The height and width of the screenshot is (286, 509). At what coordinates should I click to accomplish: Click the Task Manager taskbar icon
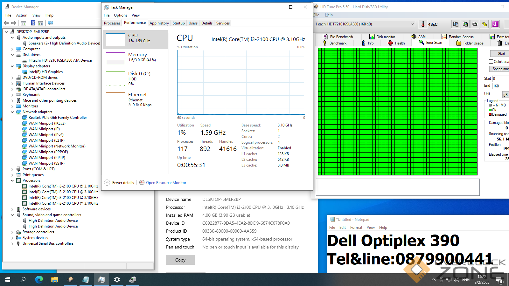[101, 280]
